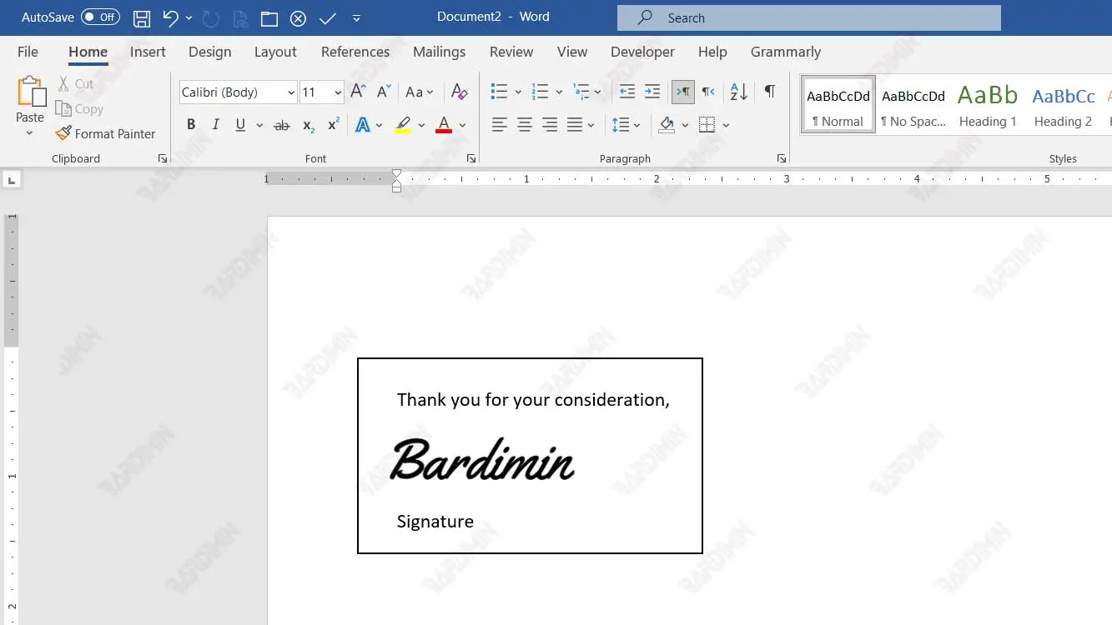Toggle Show/Hide paragraph marks
1112x625 pixels.
coord(769,92)
